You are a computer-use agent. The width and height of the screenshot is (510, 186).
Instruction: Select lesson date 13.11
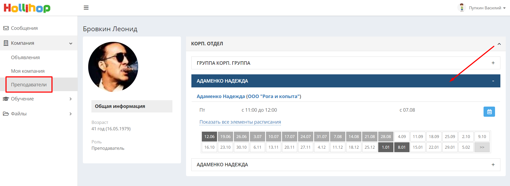[273, 147]
